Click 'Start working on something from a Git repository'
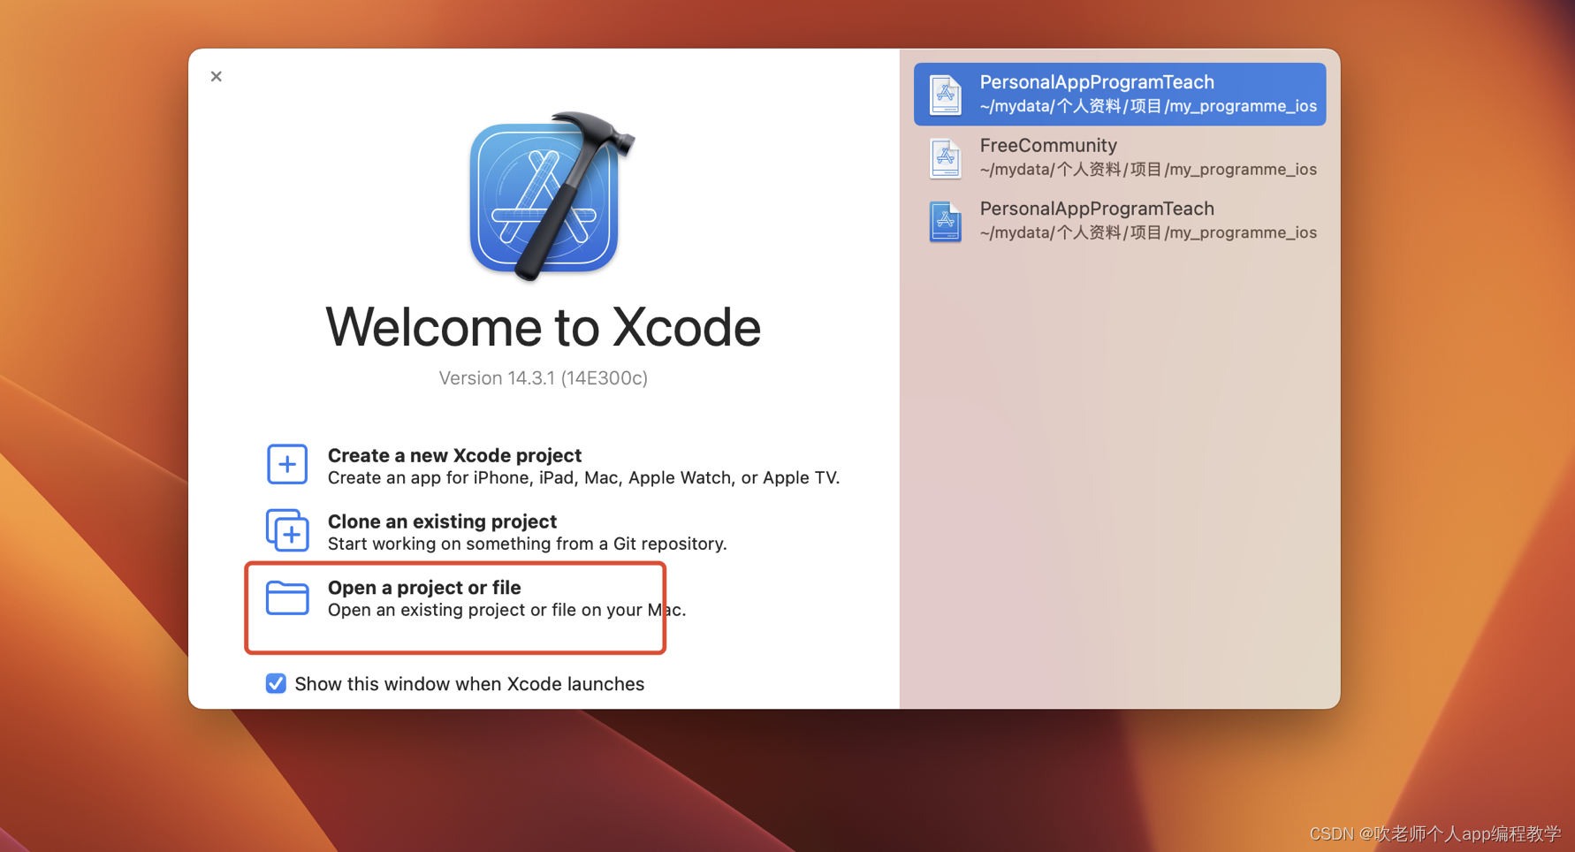The image size is (1575, 852). pyautogui.click(x=528, y=544)
